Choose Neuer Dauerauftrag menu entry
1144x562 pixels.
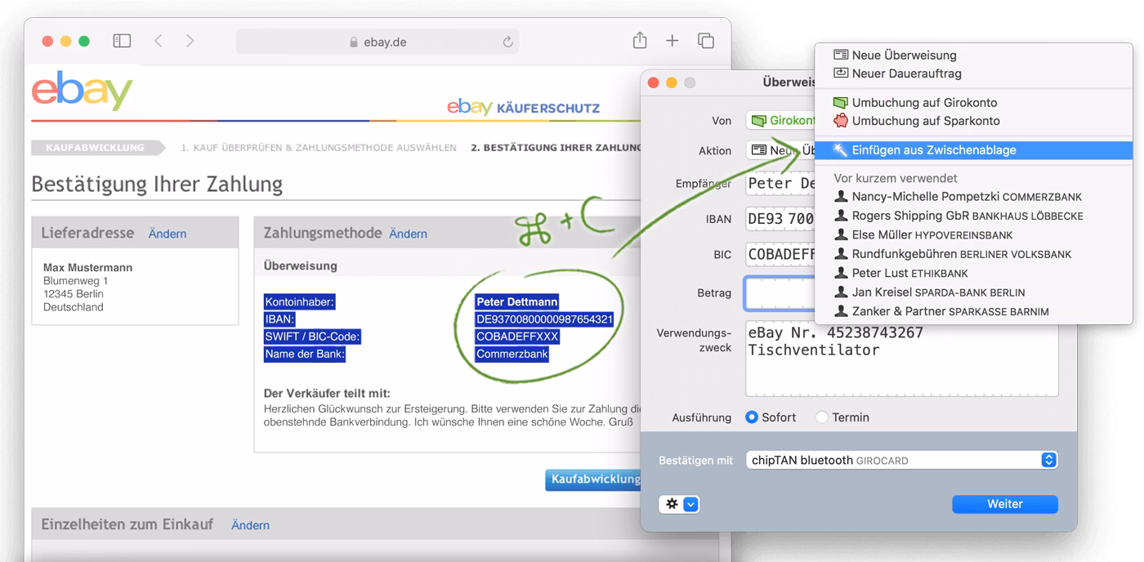tap(974, 73)
